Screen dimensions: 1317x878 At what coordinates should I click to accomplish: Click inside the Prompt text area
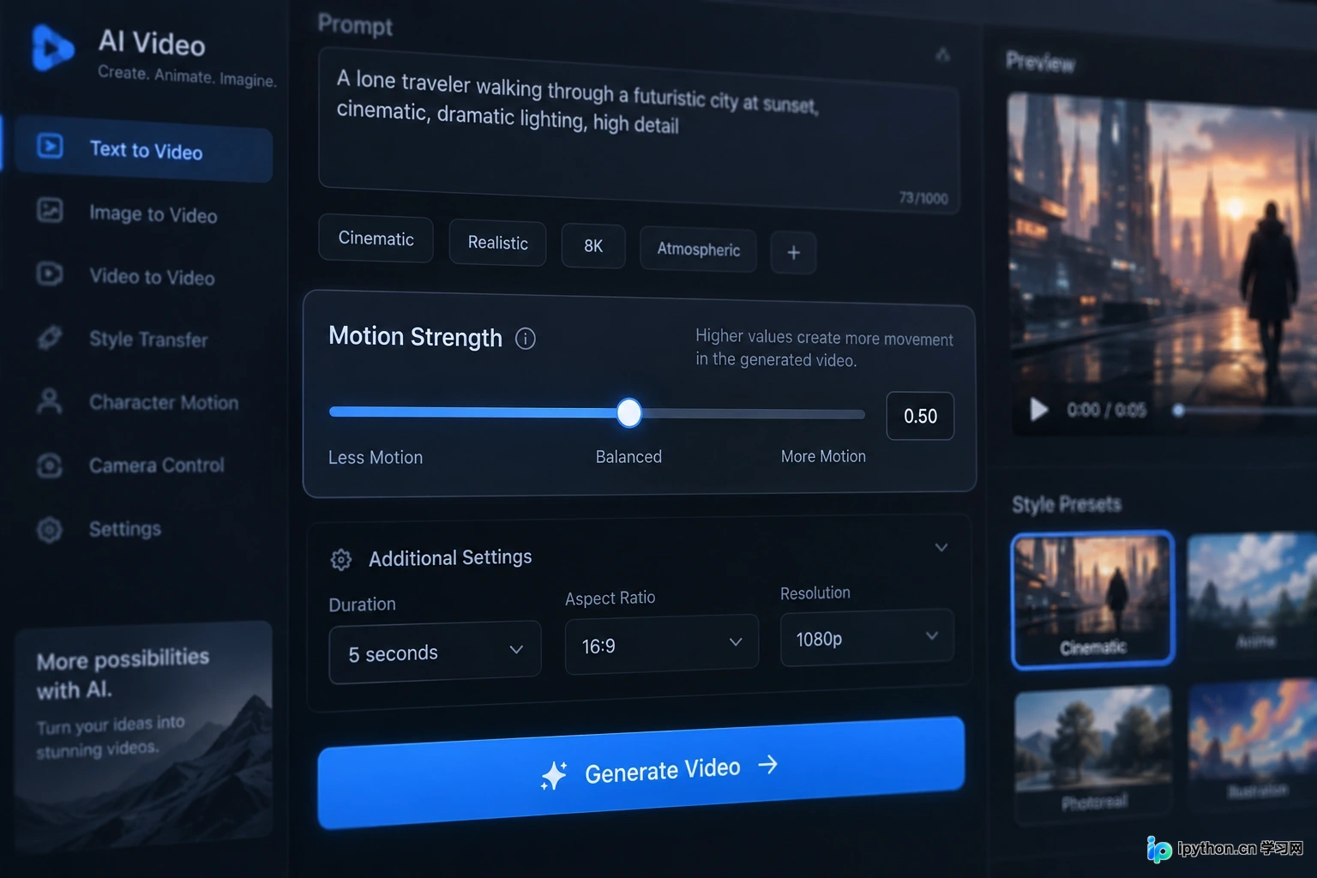click(x=639, y=129)
